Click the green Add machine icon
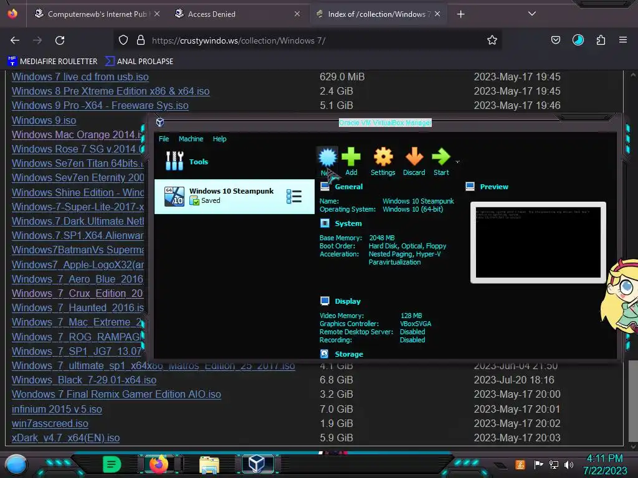The width and height of the screenshot is (638, 478). pyautogui.click(x=351, y=157)
